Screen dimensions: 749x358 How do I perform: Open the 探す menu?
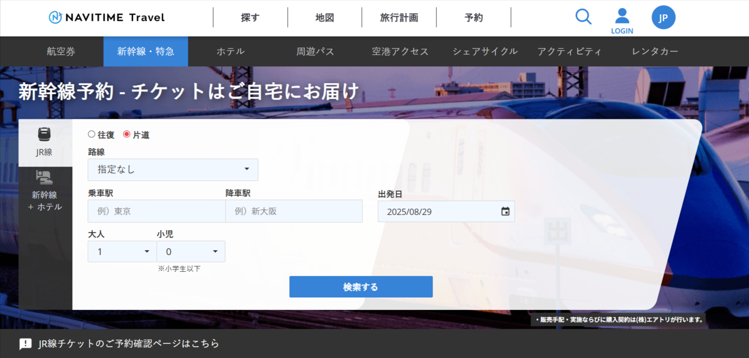point(250,18)
